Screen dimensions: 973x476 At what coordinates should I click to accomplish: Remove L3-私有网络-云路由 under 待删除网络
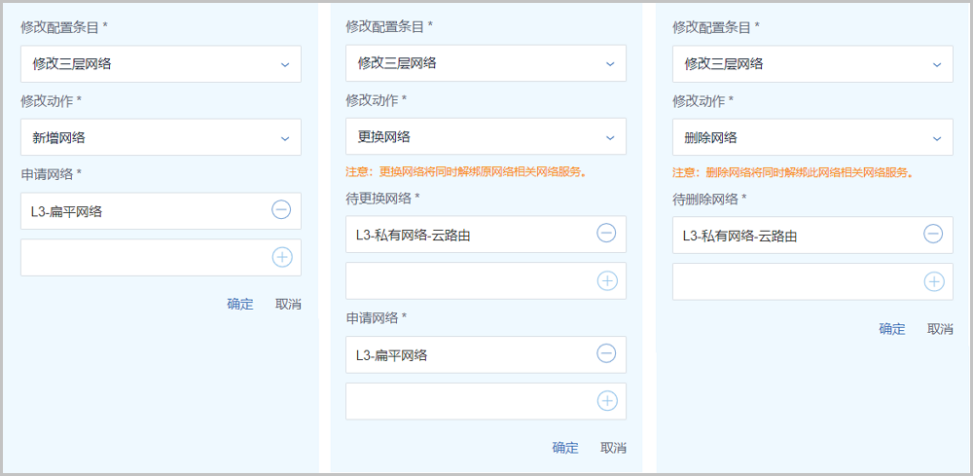(933, 234)
